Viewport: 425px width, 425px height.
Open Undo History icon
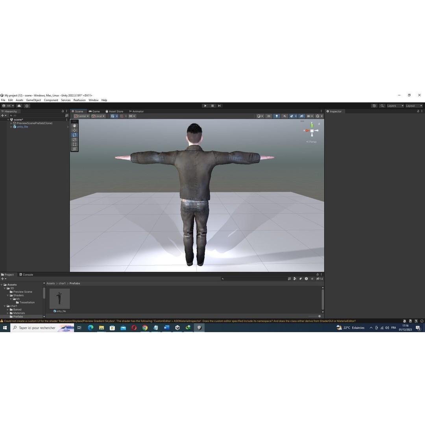click(374, 106)
